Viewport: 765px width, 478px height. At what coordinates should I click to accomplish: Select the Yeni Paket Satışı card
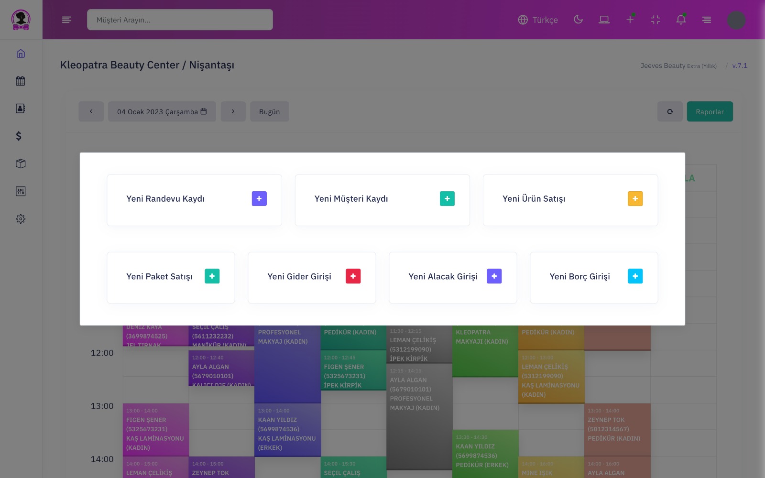click(171, 277)
